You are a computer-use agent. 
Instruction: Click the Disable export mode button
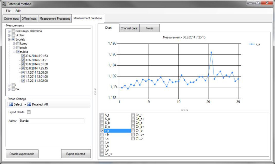(x=22, y=154)
